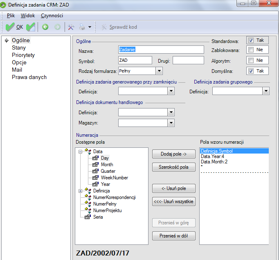The height and width of the screenshot is (260, 279).
Task: Click the NumerPelny node icon
Action: pos(88,204)
